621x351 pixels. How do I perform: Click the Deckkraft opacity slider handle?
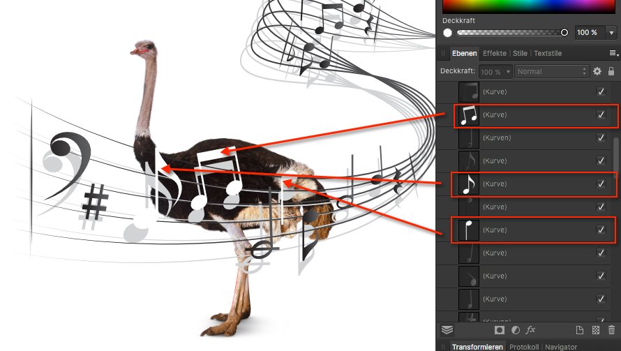564,33
